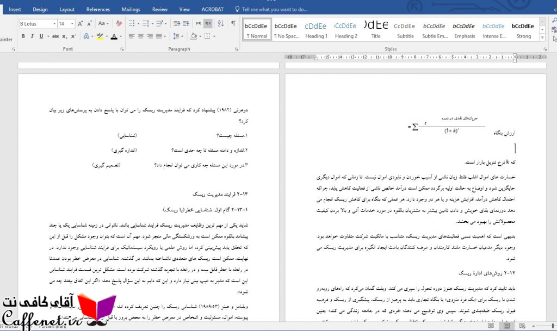Open the Design tab

point(40,9)
